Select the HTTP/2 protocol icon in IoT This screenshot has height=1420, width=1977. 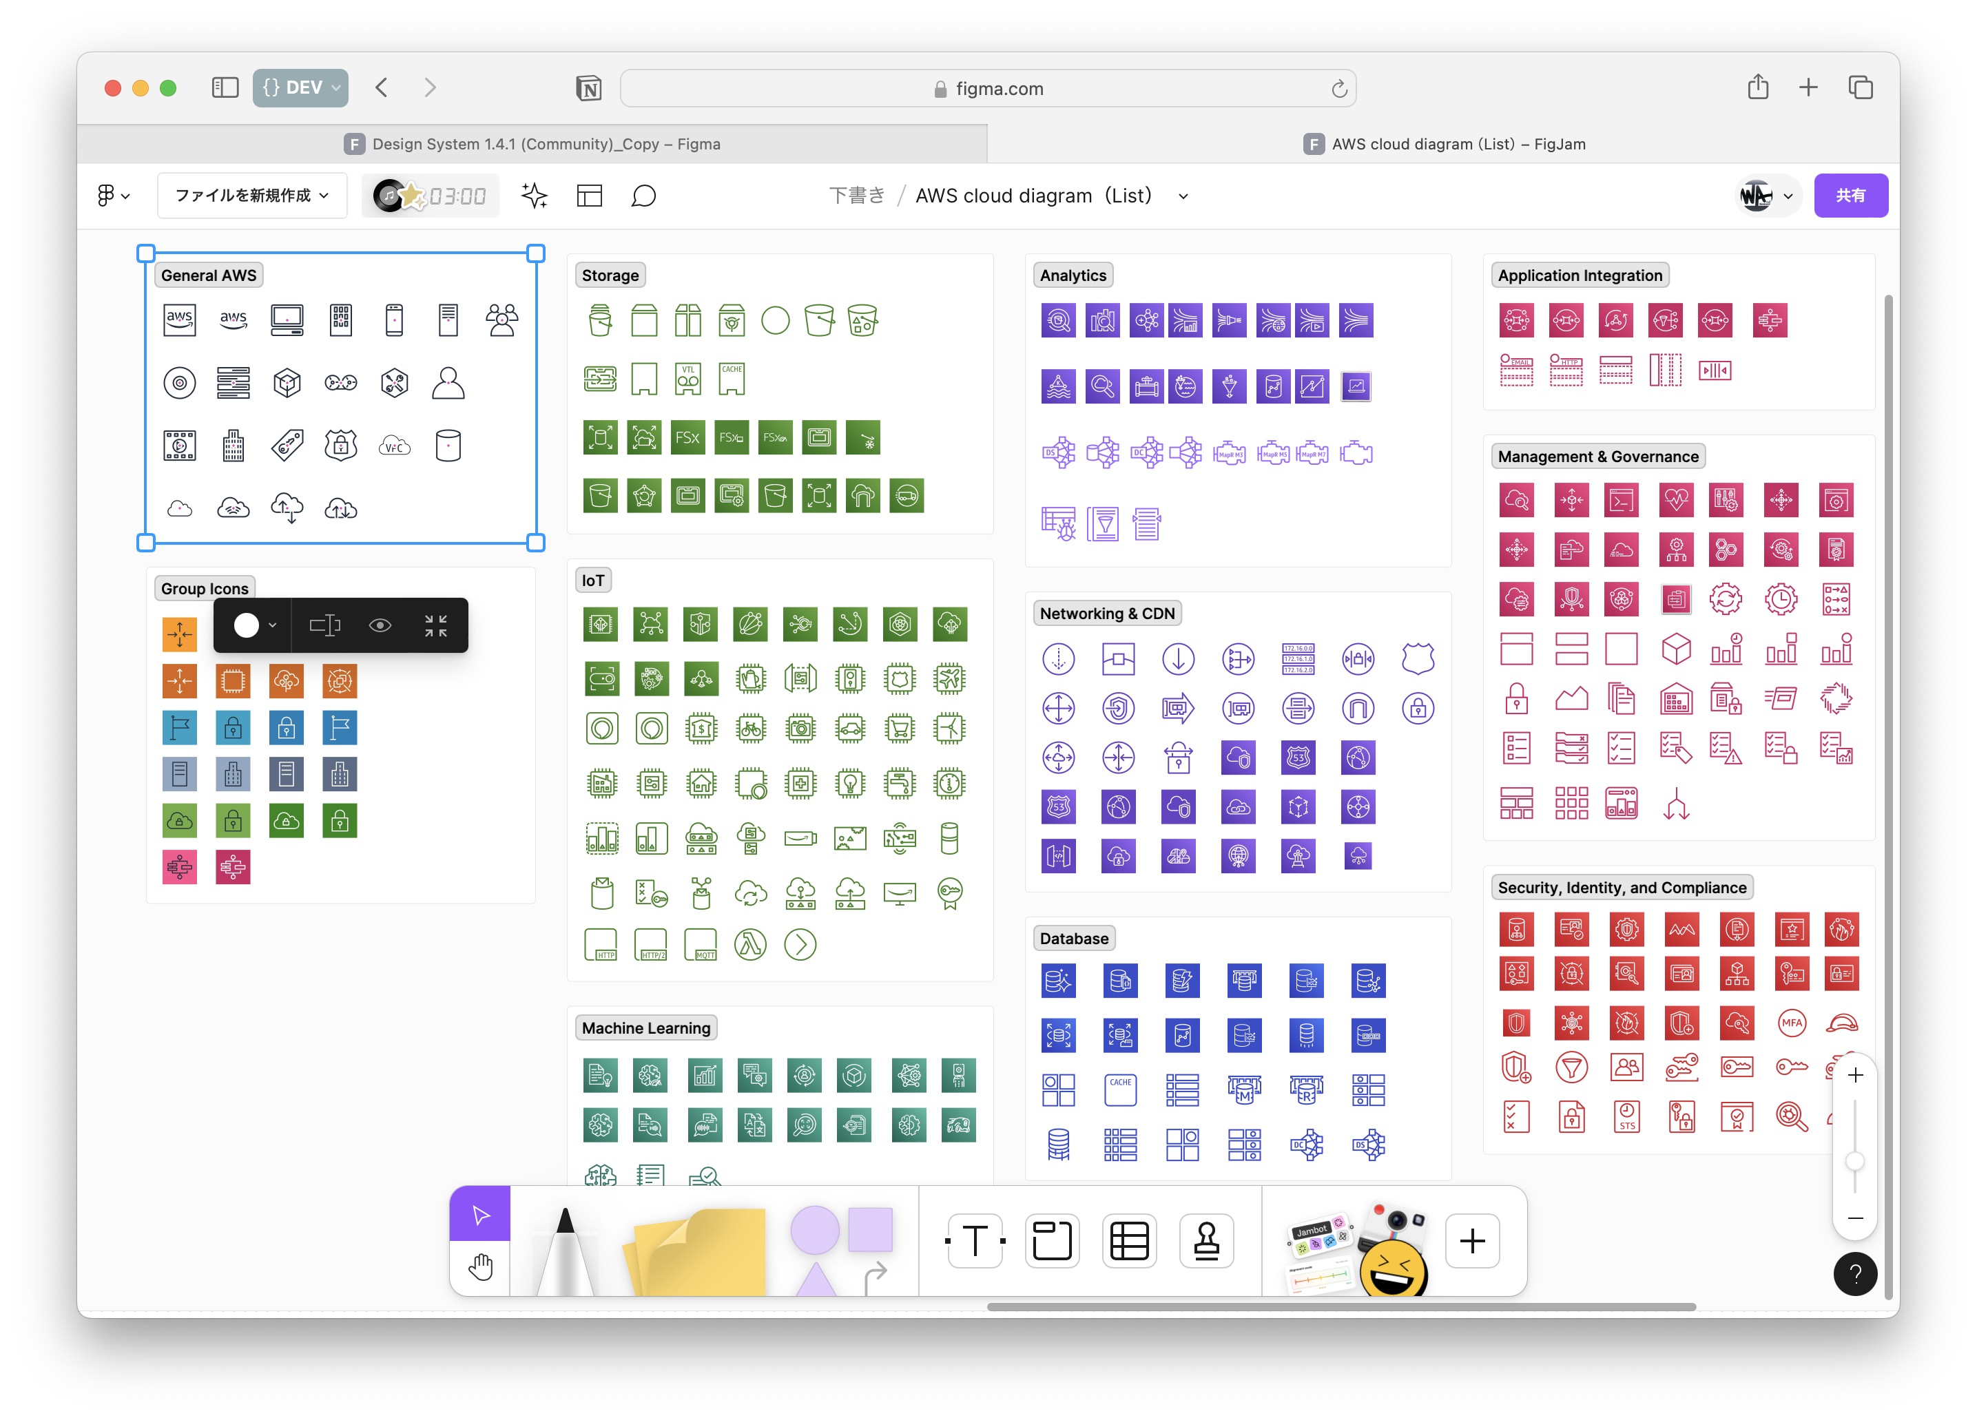(651, 944)
